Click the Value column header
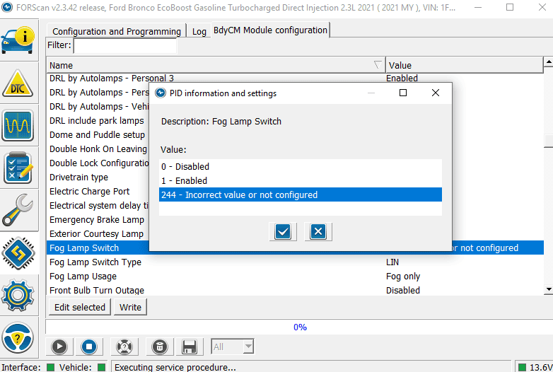This screenshot has height=372, width=553. 465,65
